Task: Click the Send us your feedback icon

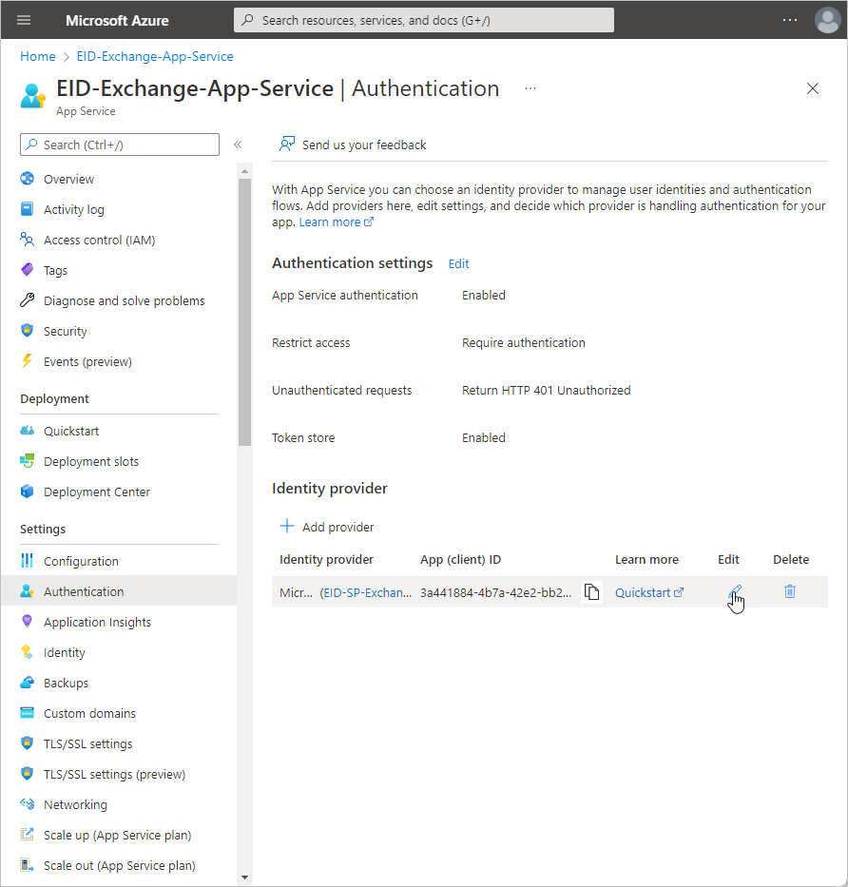Action: pos(286,145)
